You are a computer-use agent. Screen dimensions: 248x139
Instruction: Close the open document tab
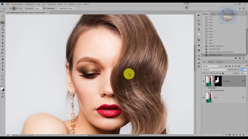pyautogui.click(x=48, y=12)
